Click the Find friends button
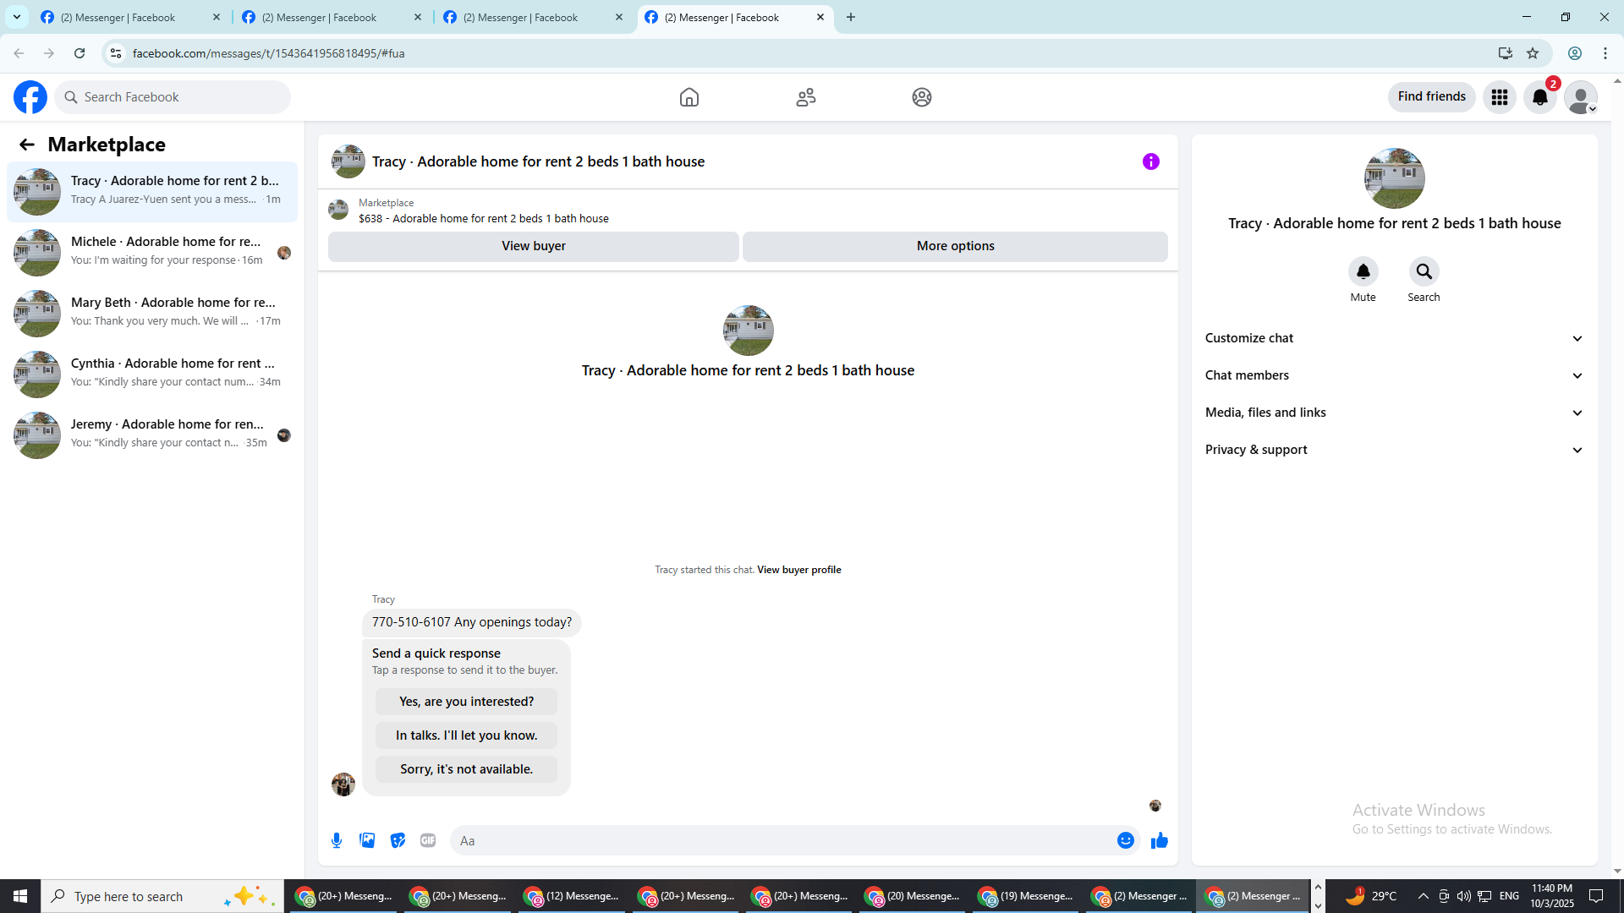This screenshot has height=913, width=1624. pyautogui.click(x=1432, y=96)
